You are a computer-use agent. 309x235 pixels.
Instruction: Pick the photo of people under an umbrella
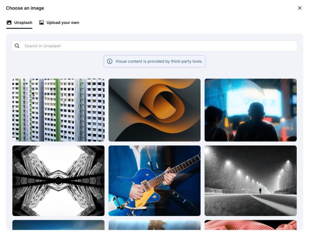coord(251,110)
